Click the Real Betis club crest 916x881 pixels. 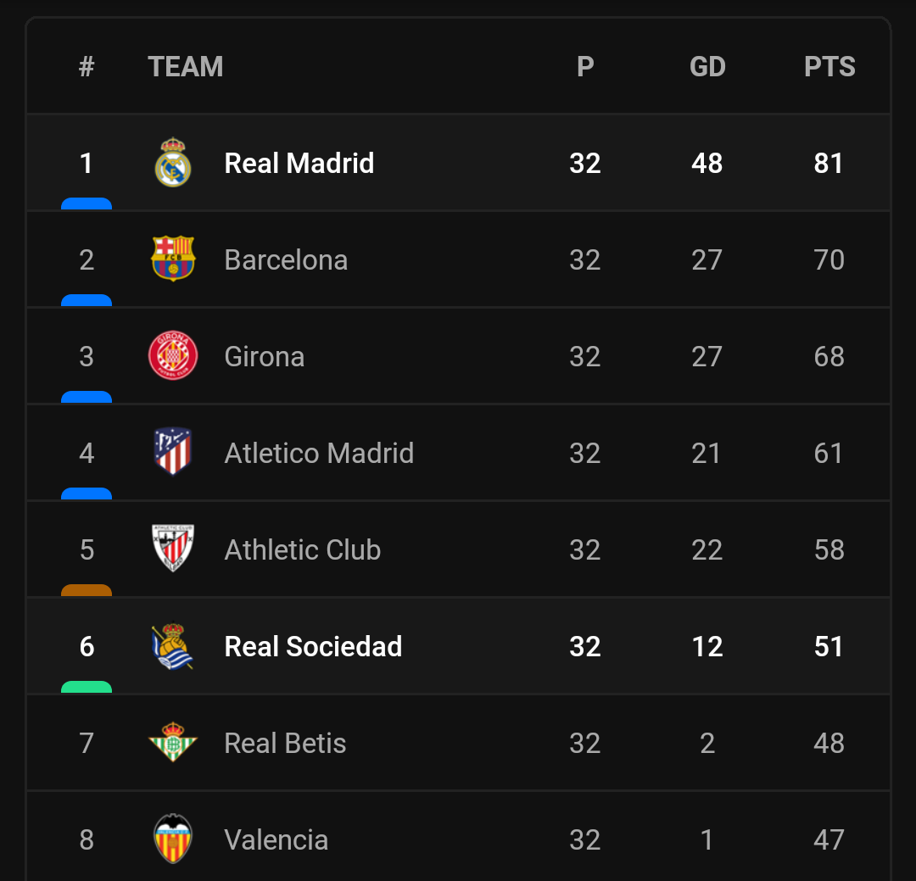tap(172, 743)
